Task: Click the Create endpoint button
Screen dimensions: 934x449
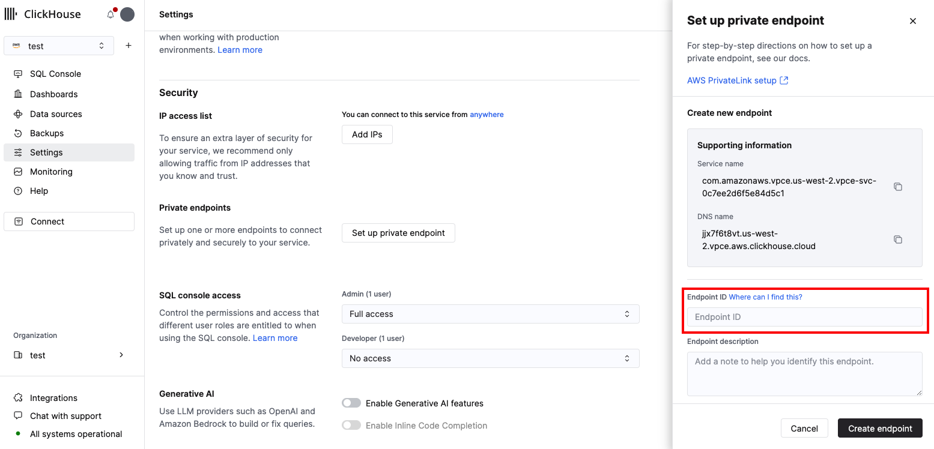Action: [880, 428]
